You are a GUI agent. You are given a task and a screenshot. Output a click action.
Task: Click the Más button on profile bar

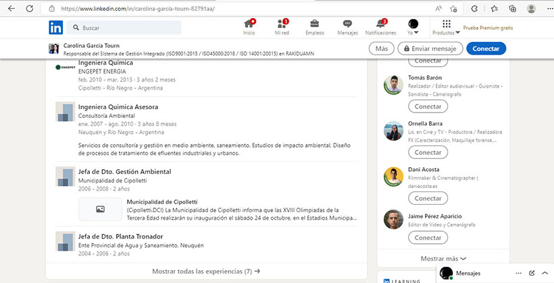[x=382, y=49]
